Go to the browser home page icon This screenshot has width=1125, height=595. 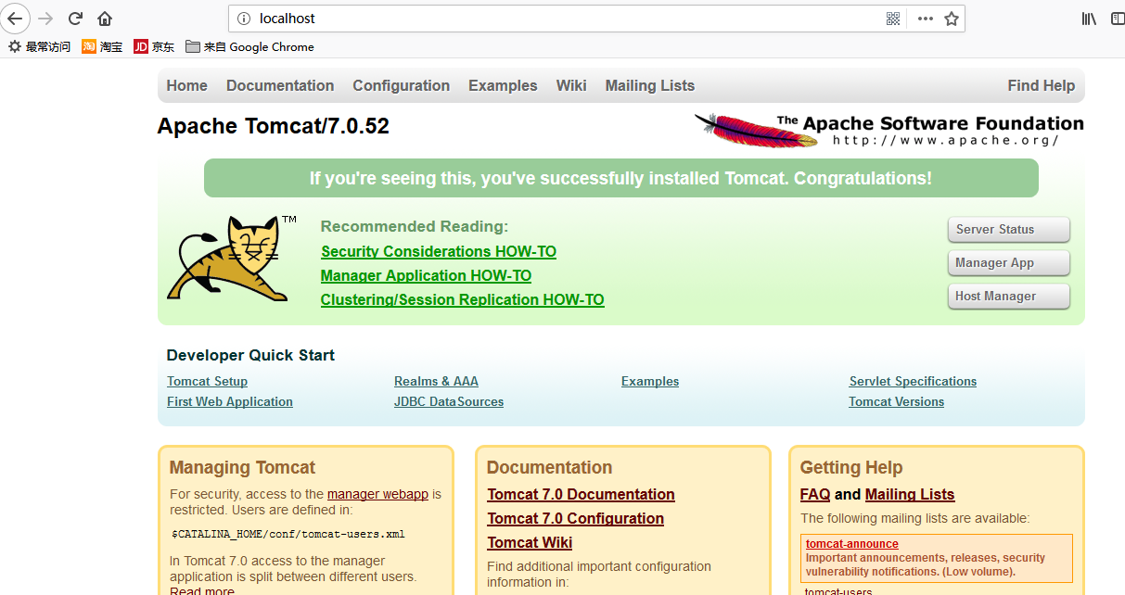tap(105, 19)
